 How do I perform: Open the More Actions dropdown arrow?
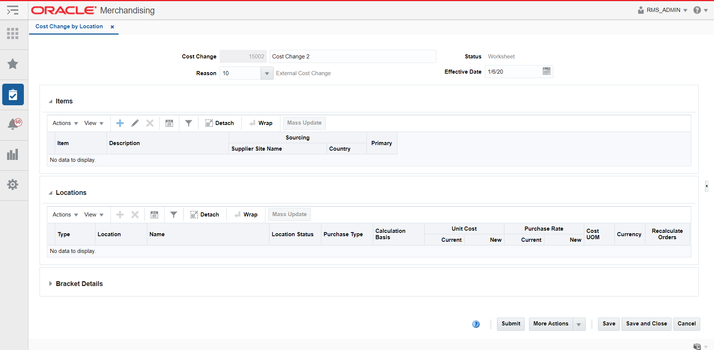coord(579,324)
